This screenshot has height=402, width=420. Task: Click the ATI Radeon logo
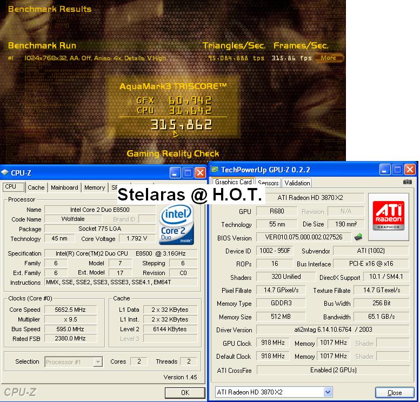pyautogui.click(x=389, y=217)
